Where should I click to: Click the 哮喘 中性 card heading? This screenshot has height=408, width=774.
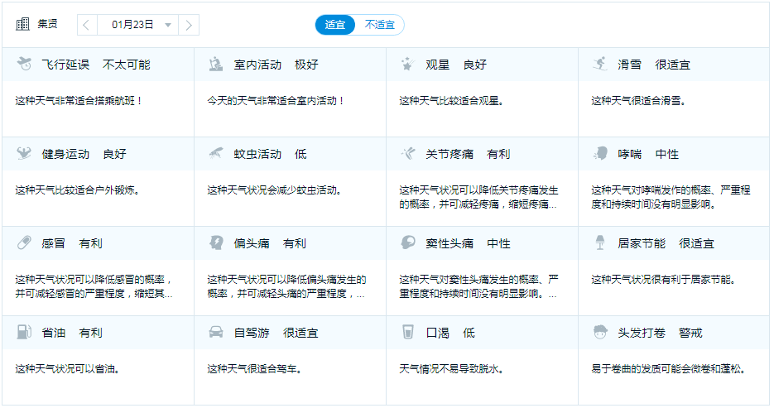tap(648, 154)
